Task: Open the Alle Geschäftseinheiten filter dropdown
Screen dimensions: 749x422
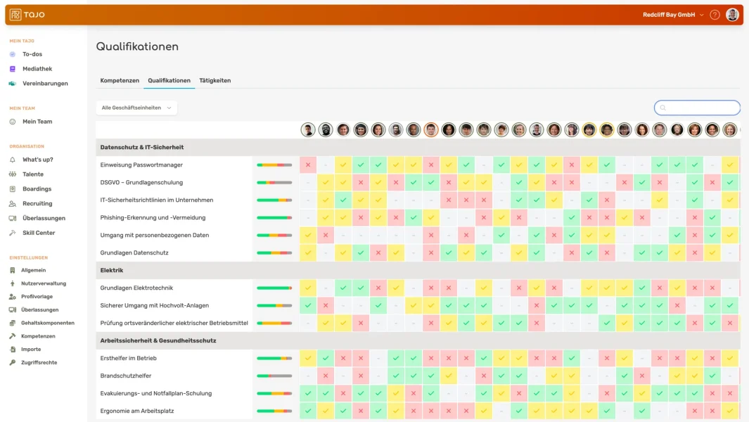Action: click(x=136, y=108)
